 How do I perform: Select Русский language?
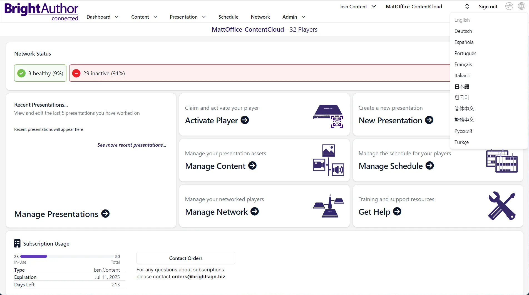coord(463,131)
